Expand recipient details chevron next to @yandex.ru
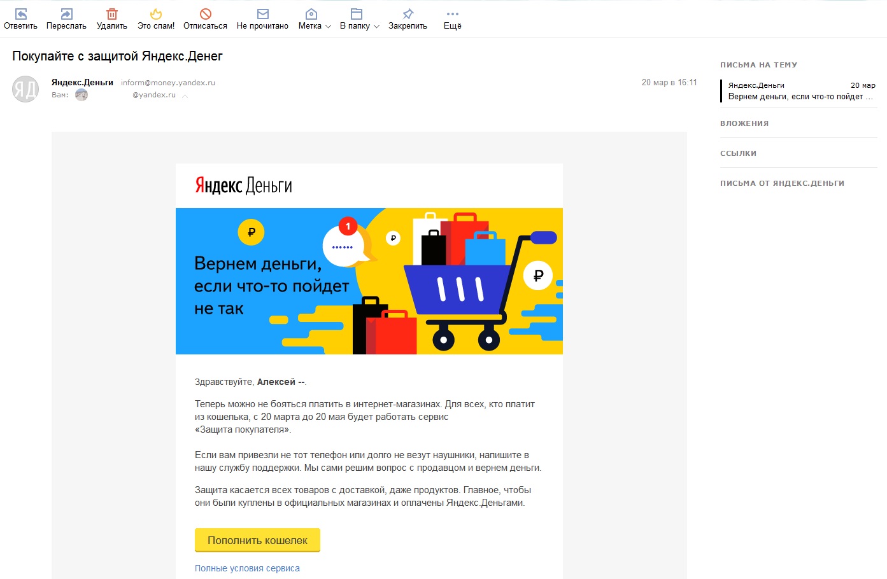Screen dimensions: 887x579 coord(185,96)
